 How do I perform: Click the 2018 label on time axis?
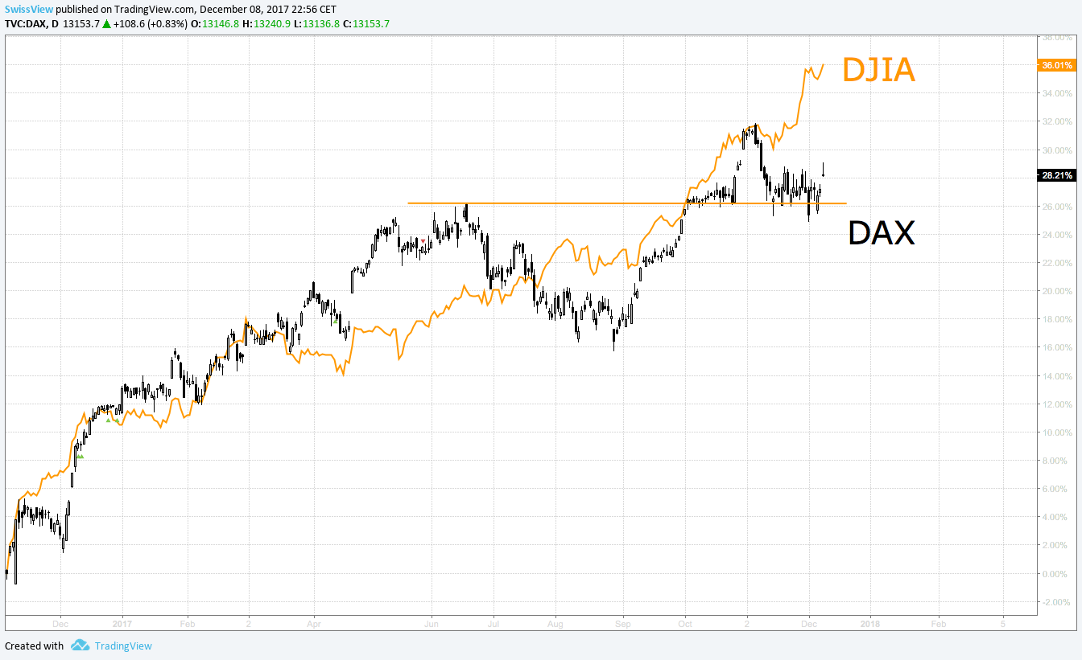pos(869,623)
